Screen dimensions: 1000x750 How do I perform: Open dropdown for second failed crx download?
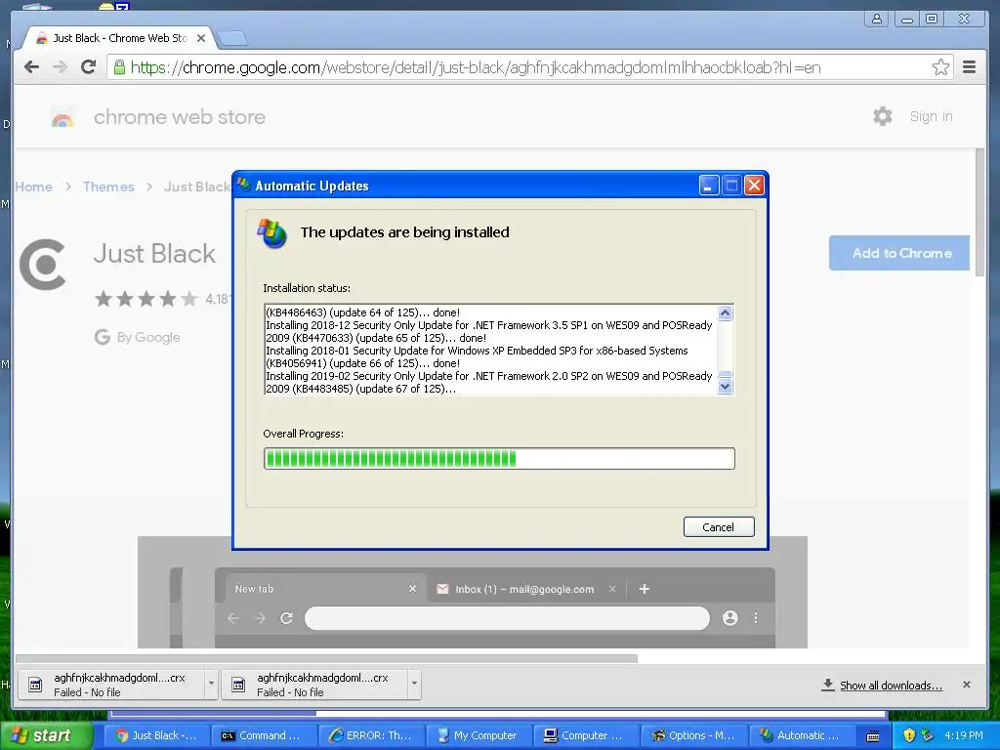click(414, 684)
